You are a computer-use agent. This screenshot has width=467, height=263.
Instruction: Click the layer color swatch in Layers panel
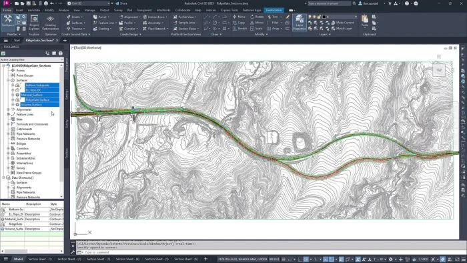point(324,17)
